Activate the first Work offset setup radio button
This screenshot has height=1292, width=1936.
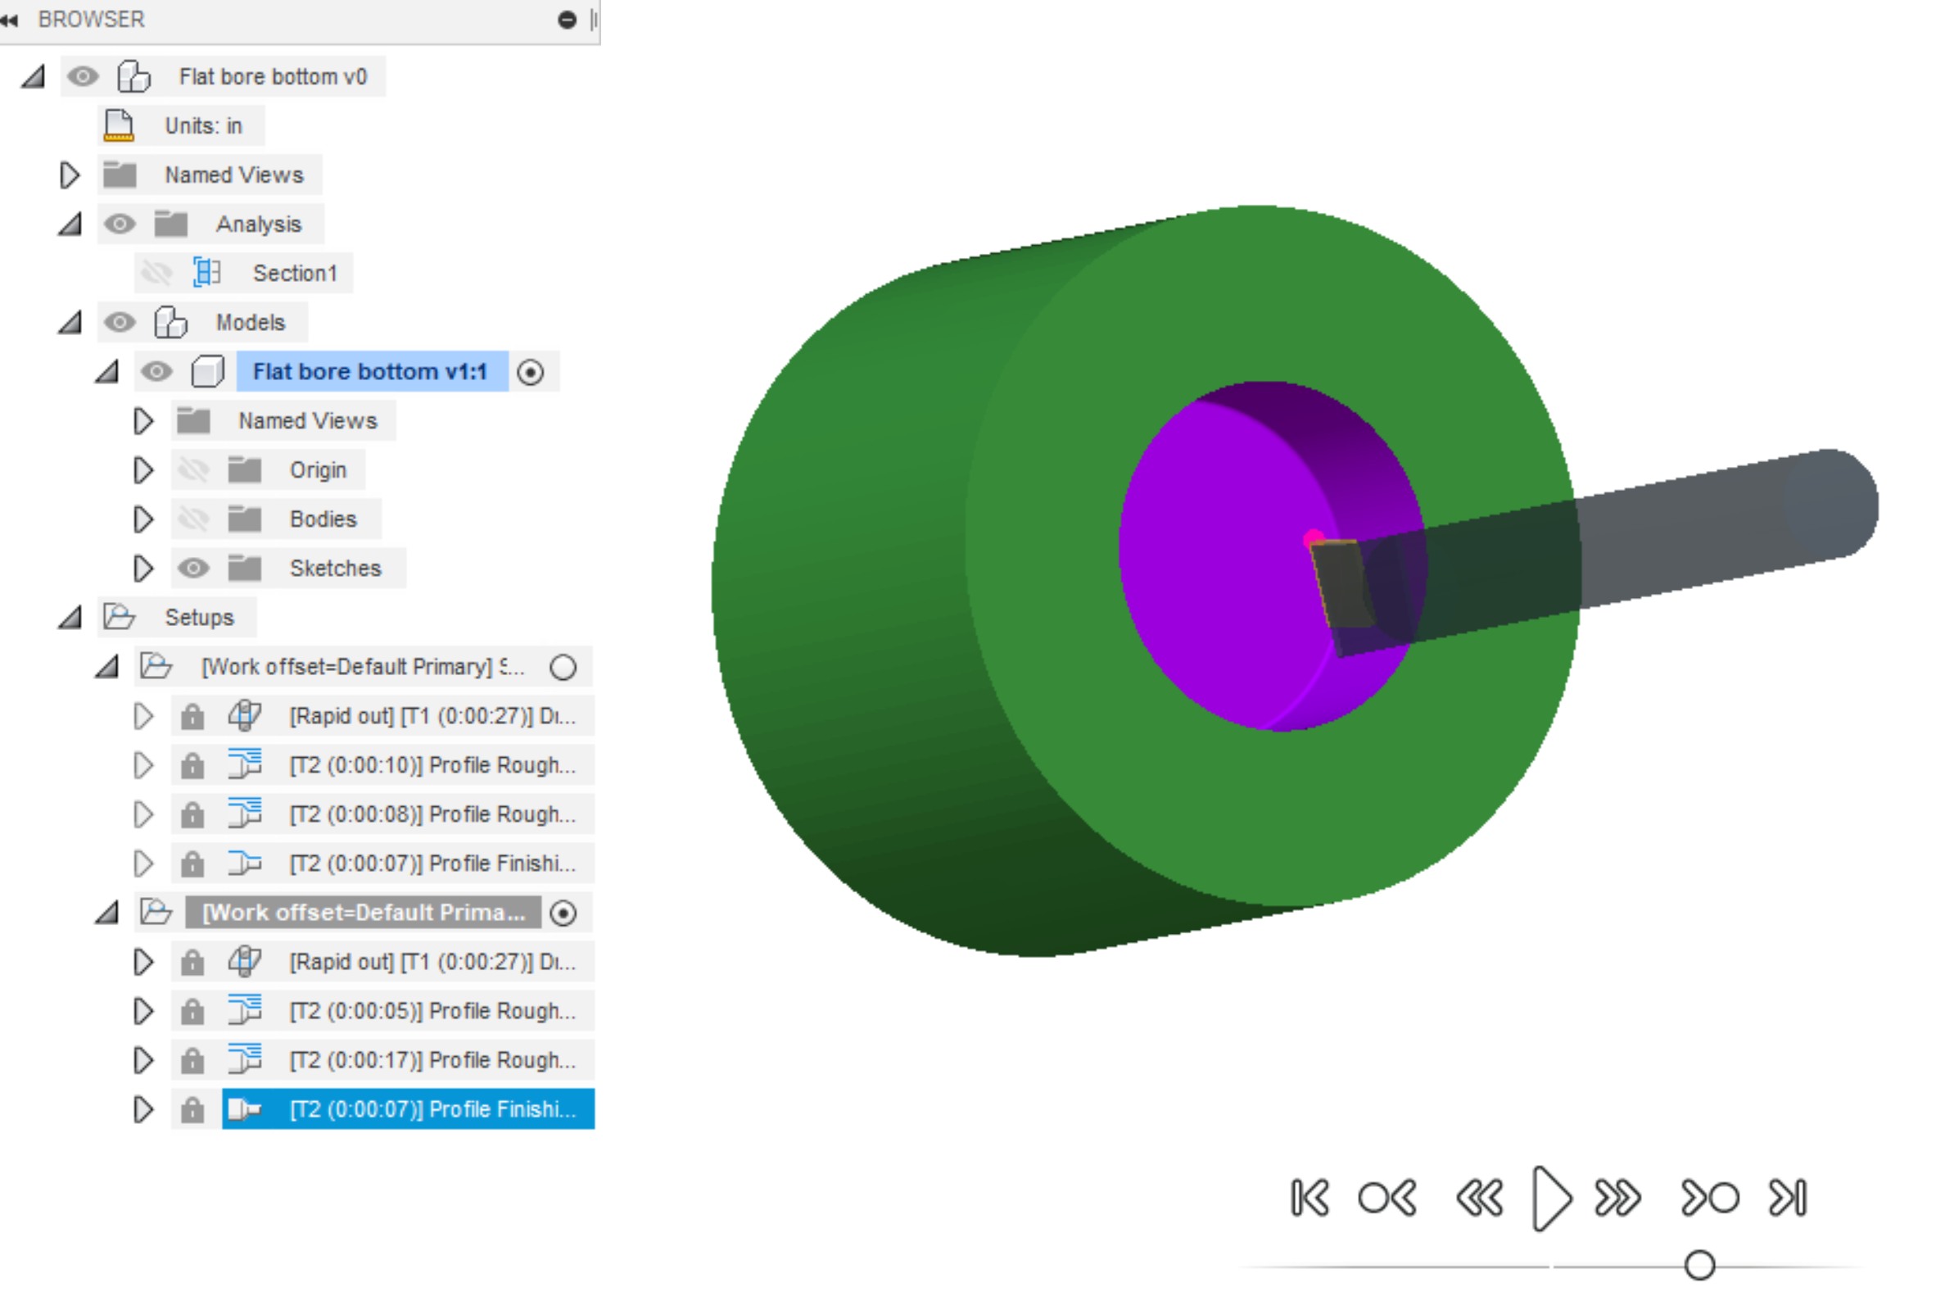[563, 668]
